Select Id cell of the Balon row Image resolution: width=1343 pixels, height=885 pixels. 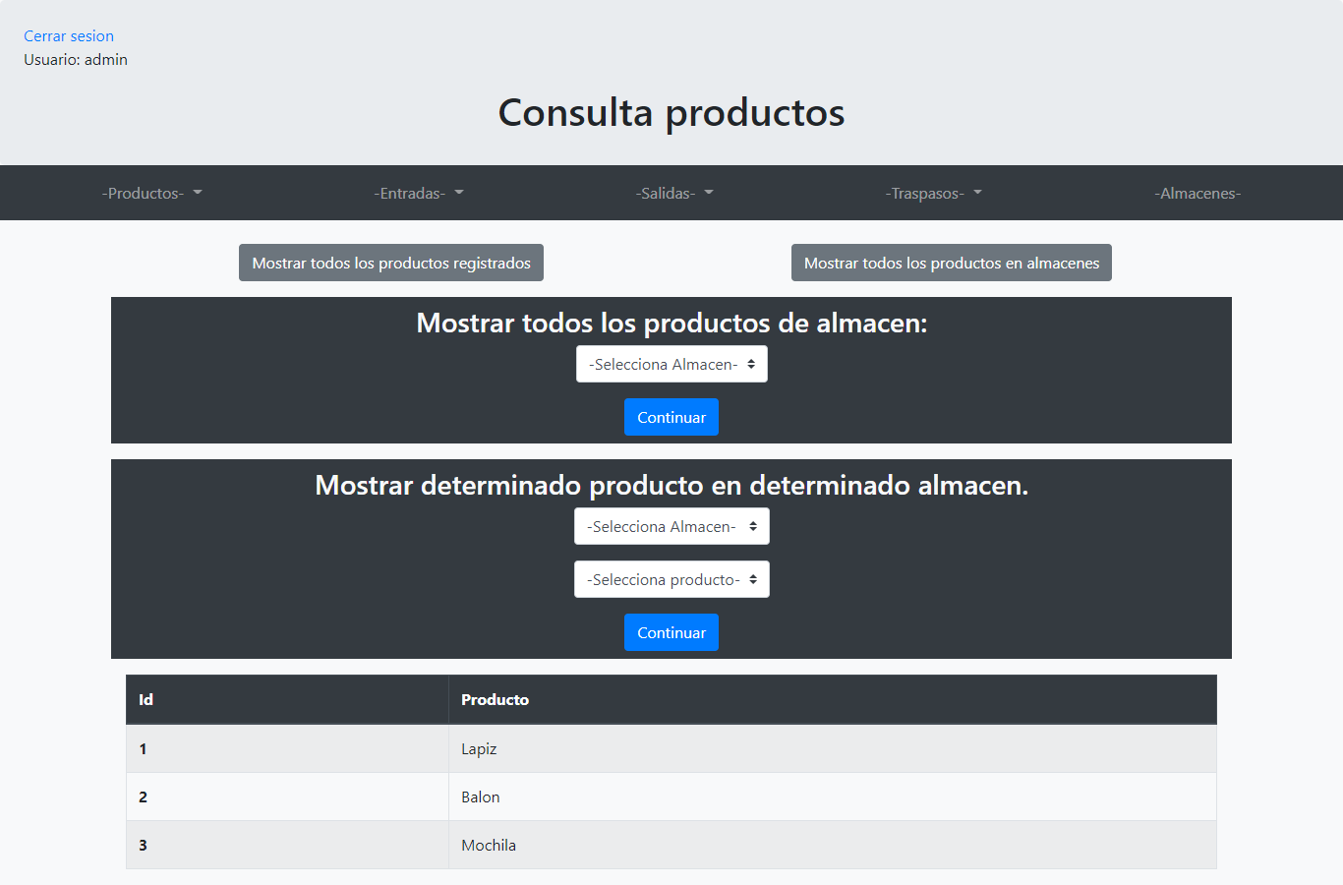coord(287,796)
